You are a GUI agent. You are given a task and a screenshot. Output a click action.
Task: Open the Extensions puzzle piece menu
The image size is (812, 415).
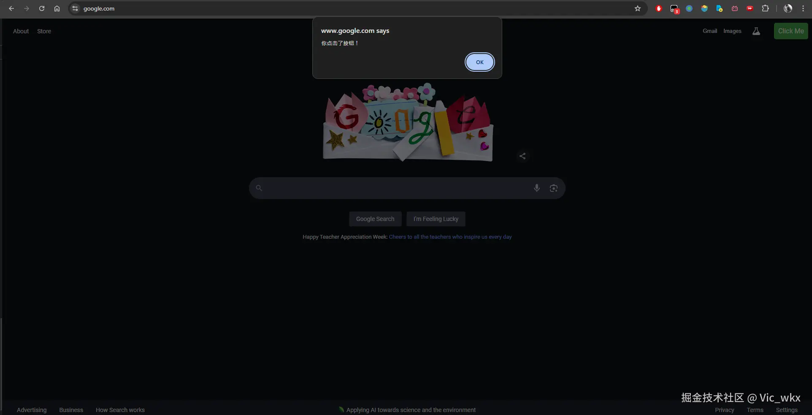765,8
